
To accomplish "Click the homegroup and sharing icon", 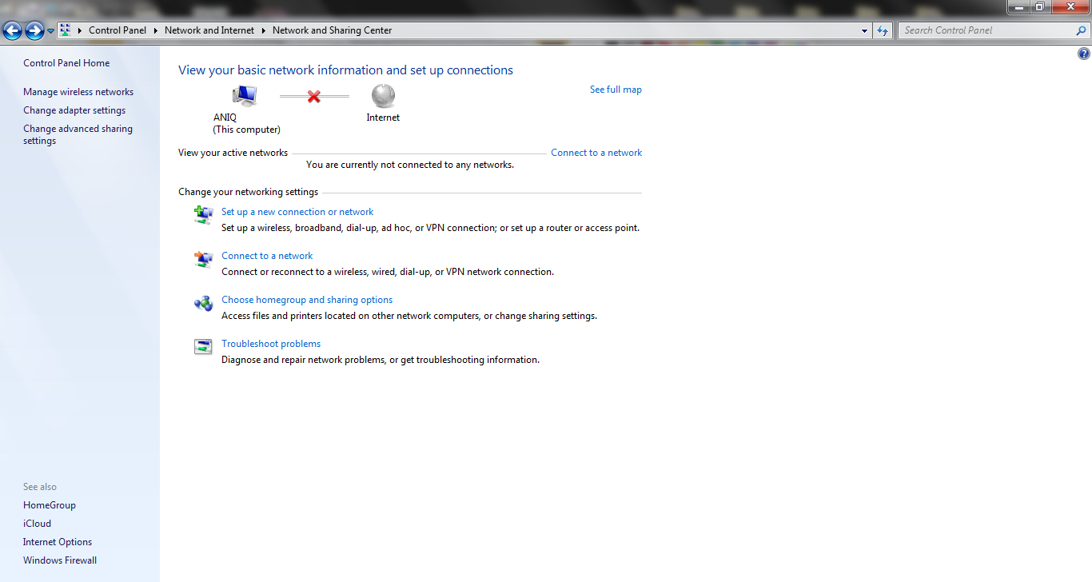I will [204, 303].
